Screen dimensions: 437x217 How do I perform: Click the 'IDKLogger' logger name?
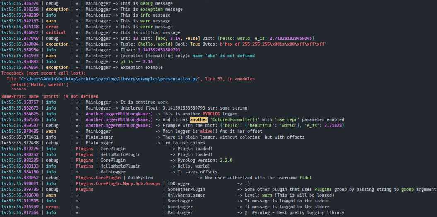[x=179, y=183]
